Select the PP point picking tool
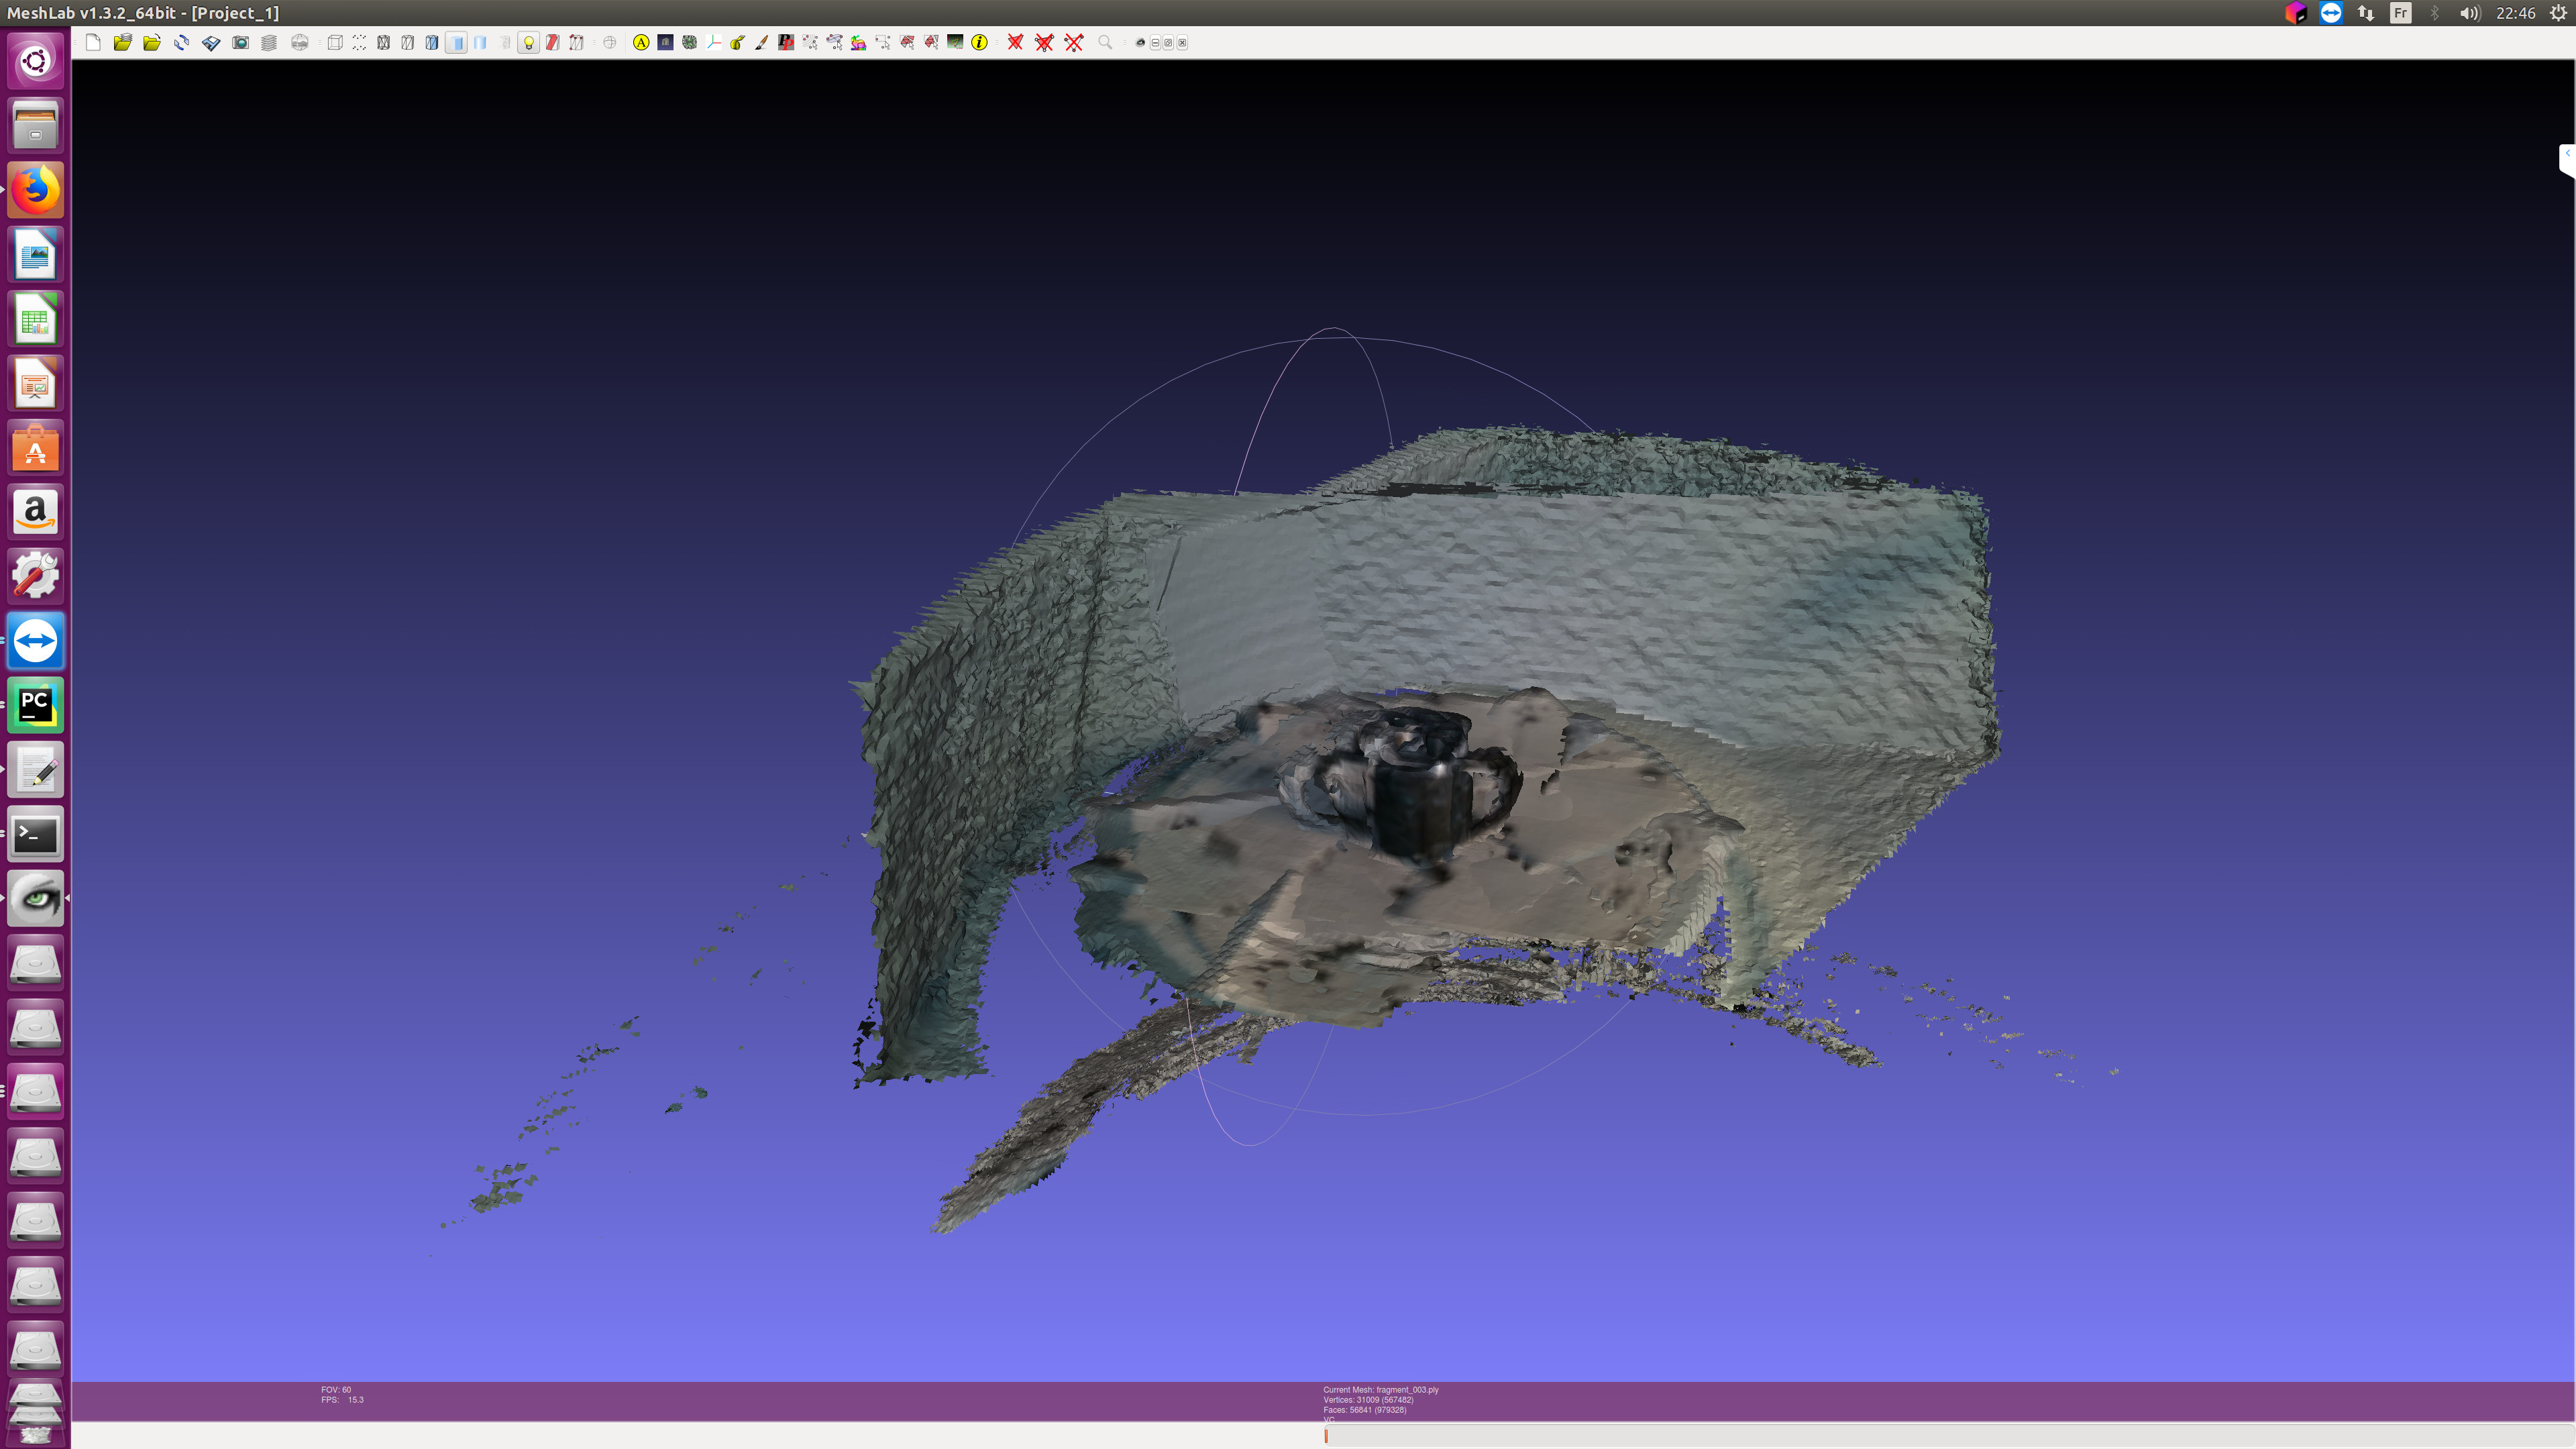Image resolution: width=2576 pixels, height=1449 pixels. tap(786, 42)
